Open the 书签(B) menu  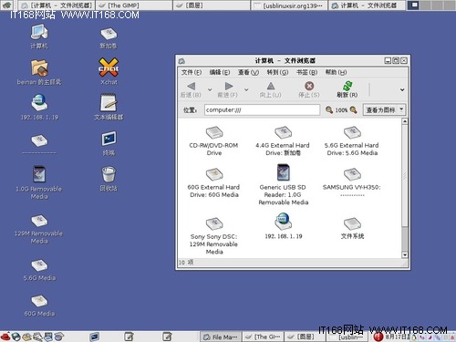point(306,72)
